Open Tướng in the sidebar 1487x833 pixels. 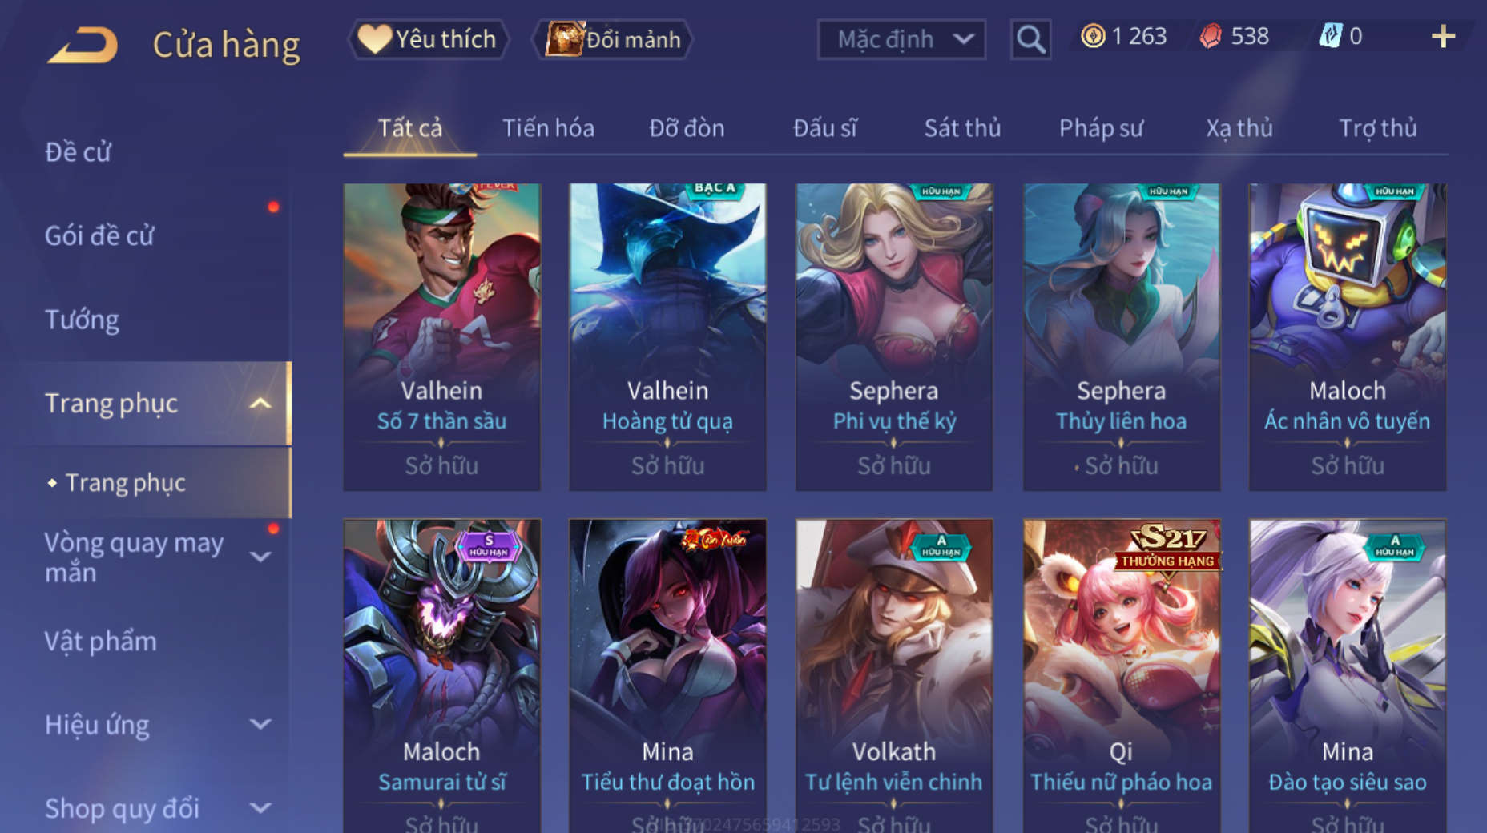pos(82,320)
